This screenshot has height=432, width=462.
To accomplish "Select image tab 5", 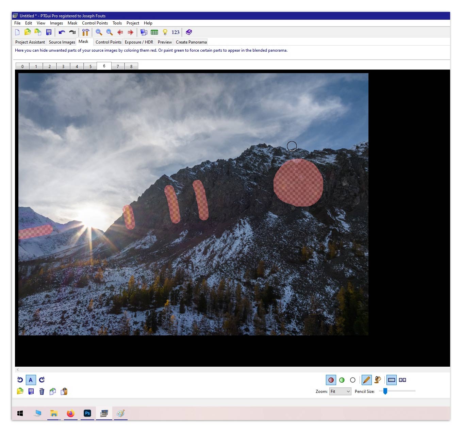I will pyautogui.click(x=90, y=66).
